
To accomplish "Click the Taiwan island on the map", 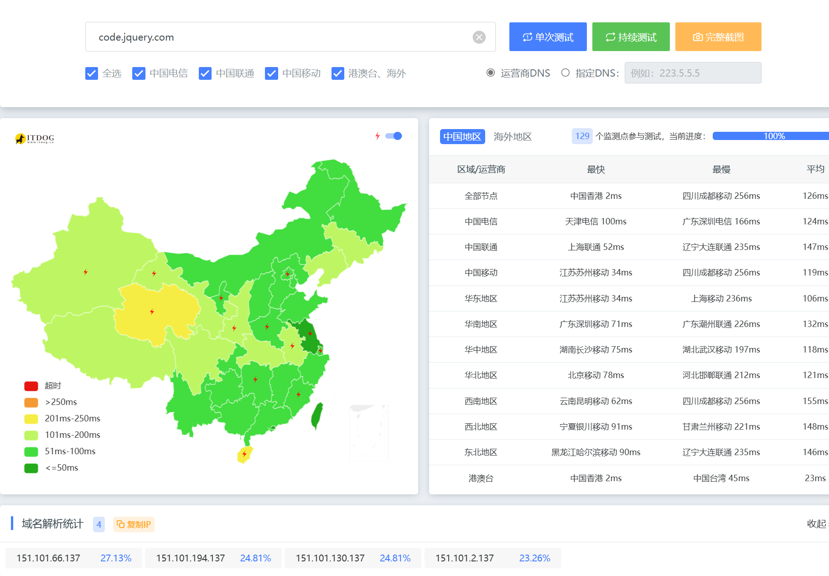I will point(317,416).
